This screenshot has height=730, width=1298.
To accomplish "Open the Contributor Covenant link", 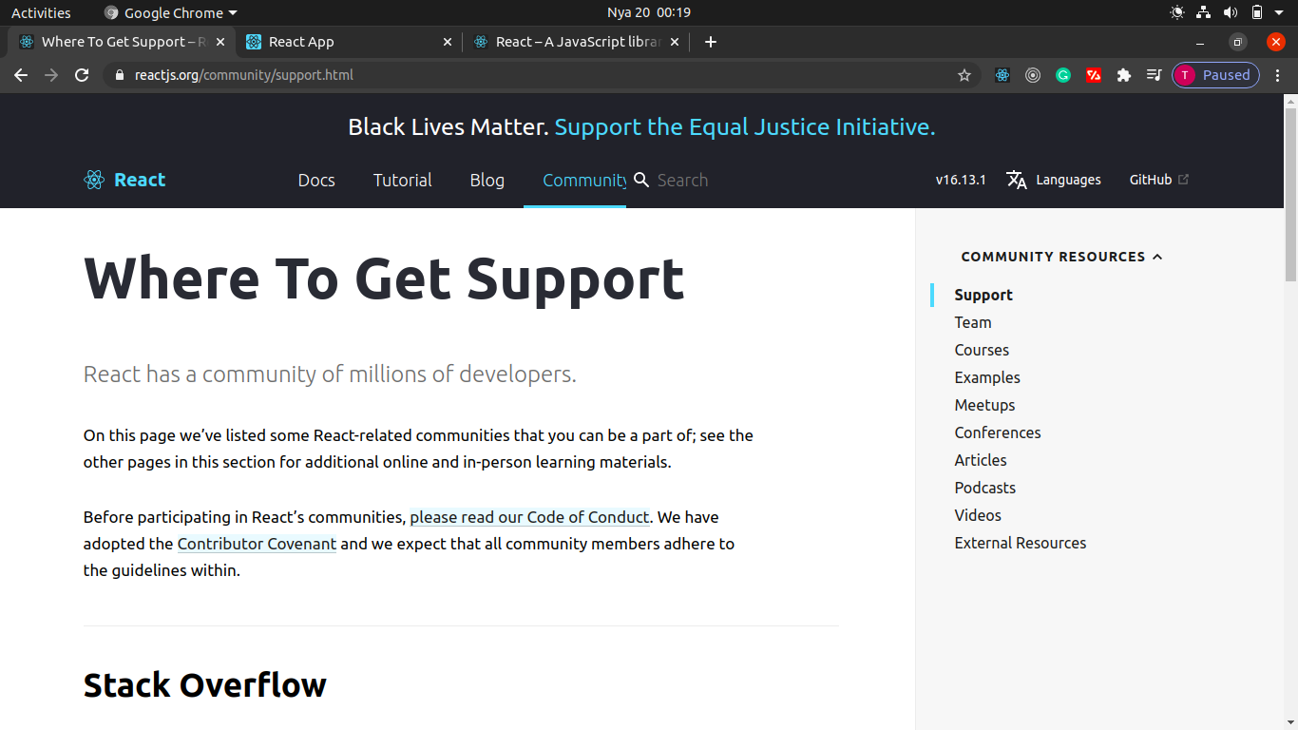I will coord(257,544).
